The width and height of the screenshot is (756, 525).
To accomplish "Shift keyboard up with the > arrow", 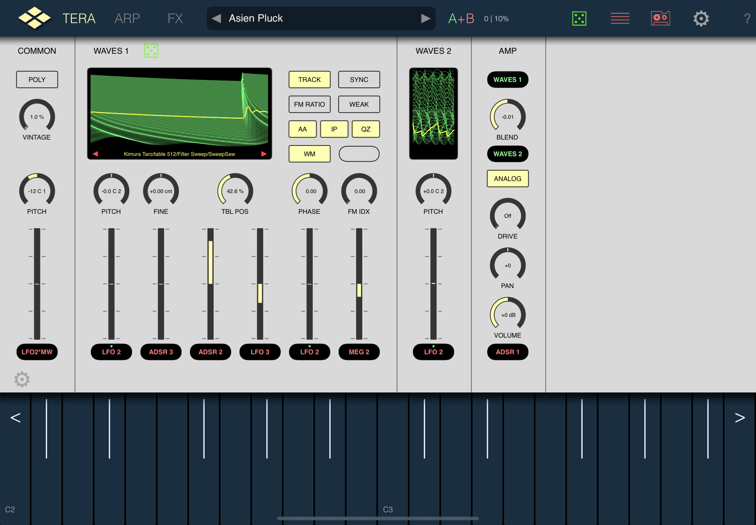I will [740, 417].
